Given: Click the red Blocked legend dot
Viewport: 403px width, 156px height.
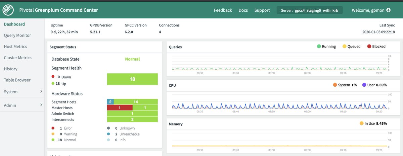Looking at the screenshot, I should (x=369, y=47).
